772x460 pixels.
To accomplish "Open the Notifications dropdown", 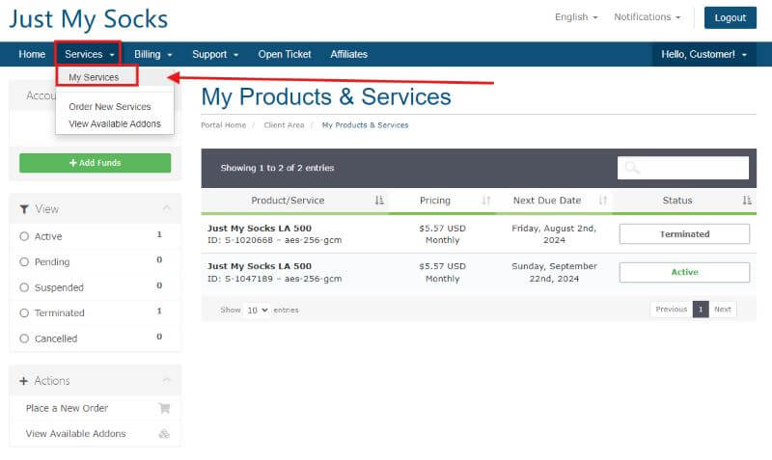I will 647,17.
